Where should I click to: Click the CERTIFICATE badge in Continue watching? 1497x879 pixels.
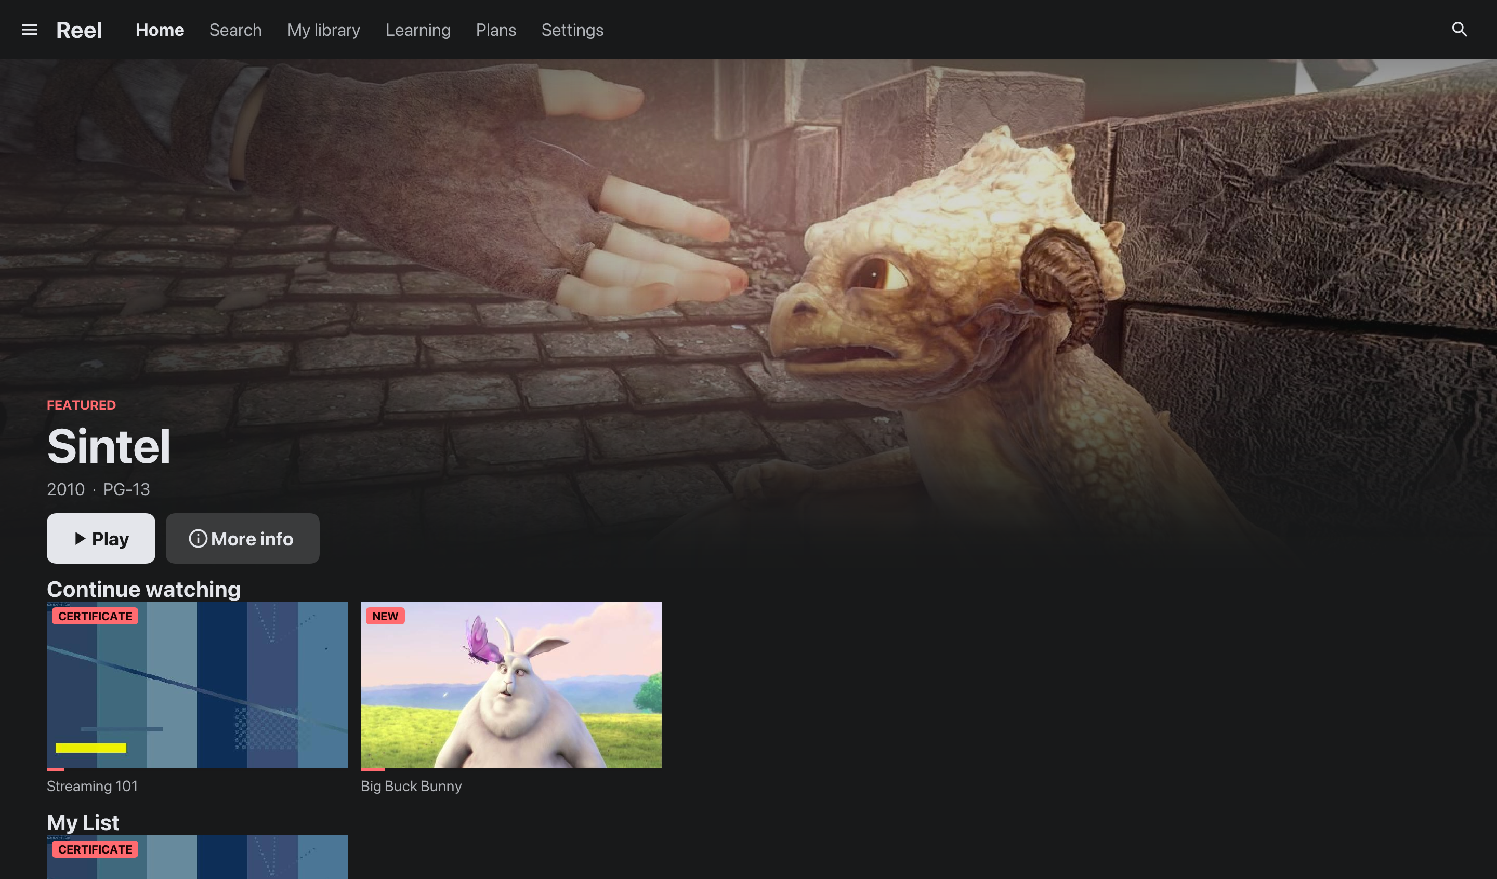click(x=95, y=616)
